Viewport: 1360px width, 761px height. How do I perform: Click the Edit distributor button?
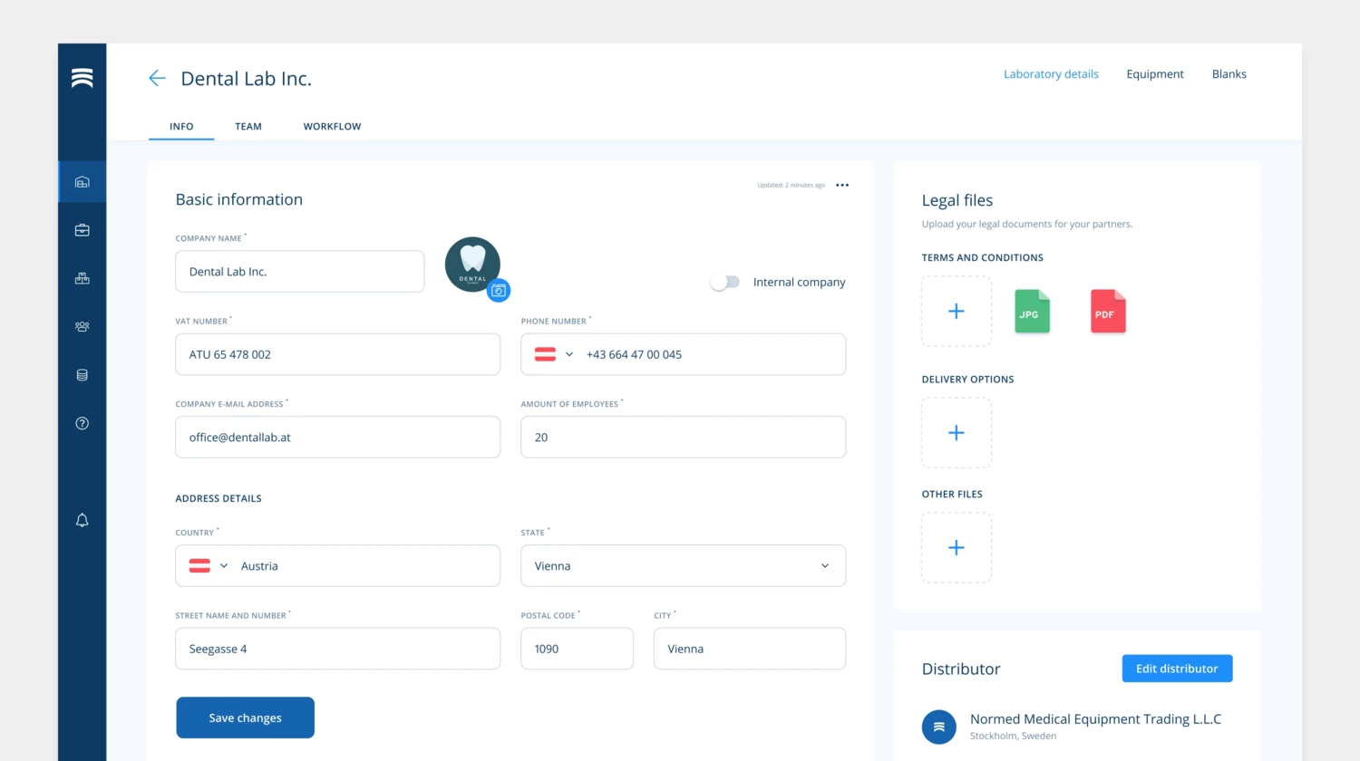(1177, 669)
